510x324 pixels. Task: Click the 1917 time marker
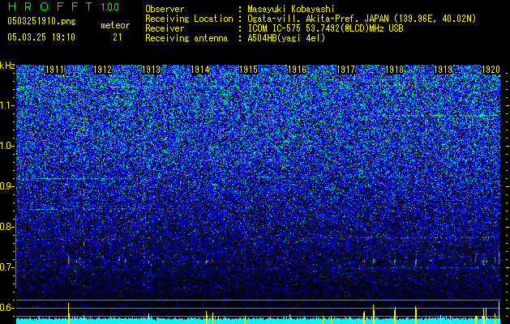(345, 70)
